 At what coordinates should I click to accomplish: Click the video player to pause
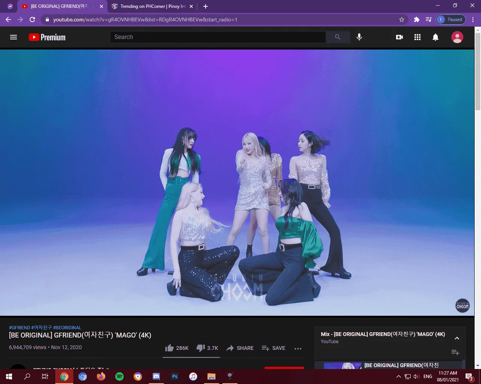237,183
